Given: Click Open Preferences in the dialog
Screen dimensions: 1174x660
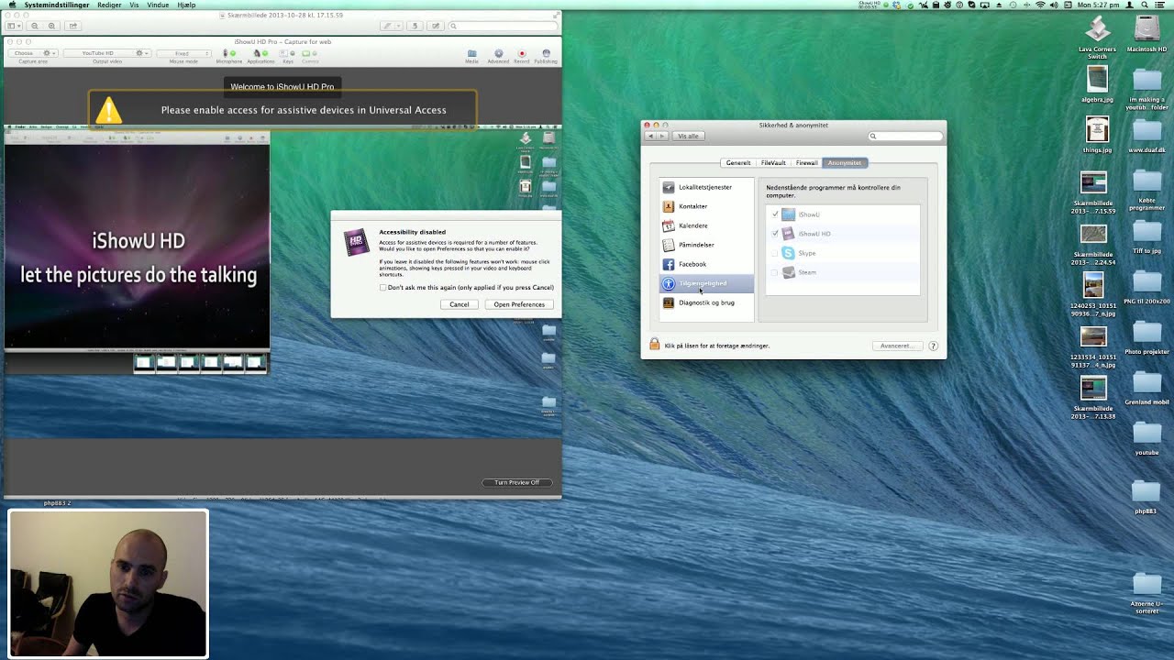Looking at the screenshot, I should [519, 304].
